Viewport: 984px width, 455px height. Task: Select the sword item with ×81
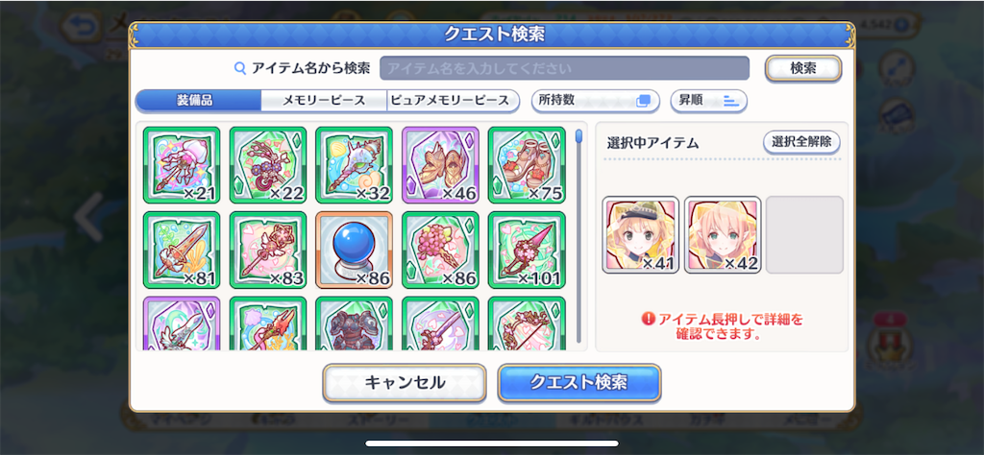pyautogui.click(x=182, y=251)
